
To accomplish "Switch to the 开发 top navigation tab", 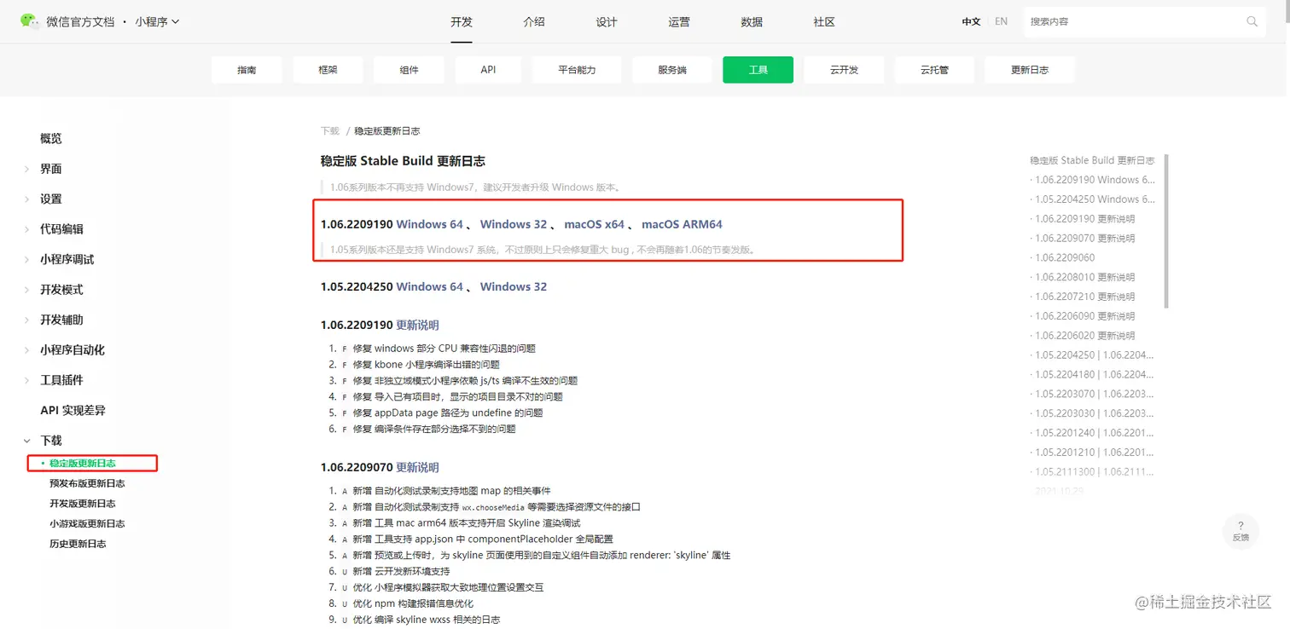I will tap(462, 21).
